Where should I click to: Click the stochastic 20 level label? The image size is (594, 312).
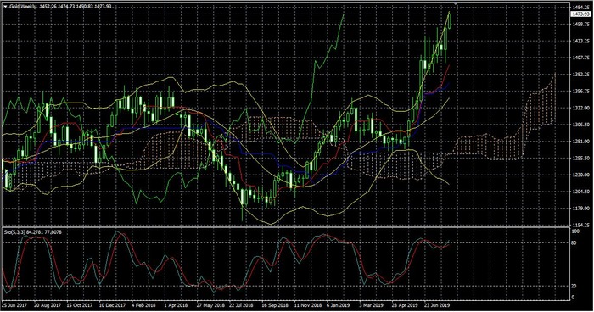574,286
